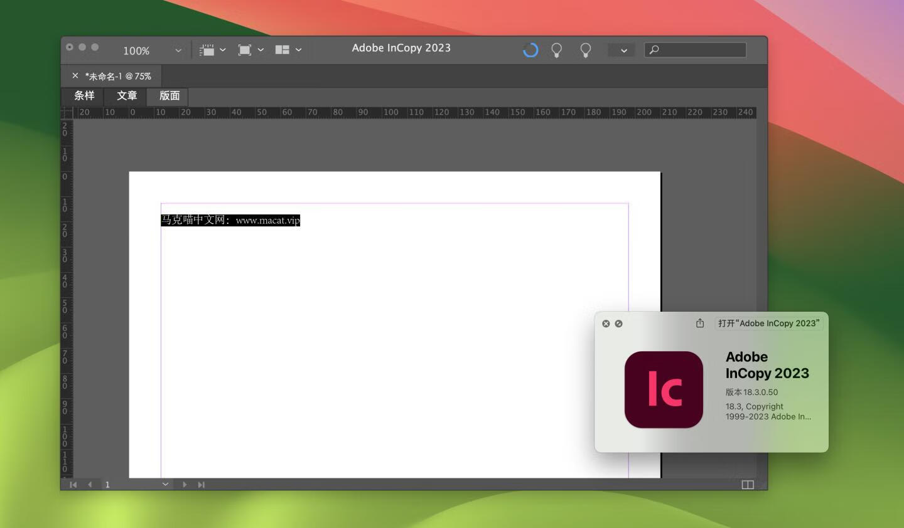904x528 pixels.
Task: Click the 100% zoom value
Action: tap(136, 51)
